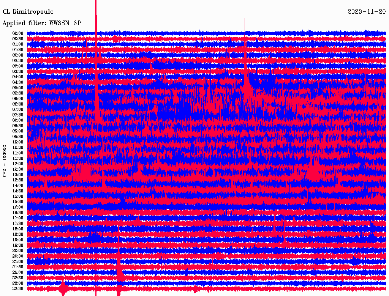
Task: Click the 04:00 time label
Action: click(x=18, y=77)
